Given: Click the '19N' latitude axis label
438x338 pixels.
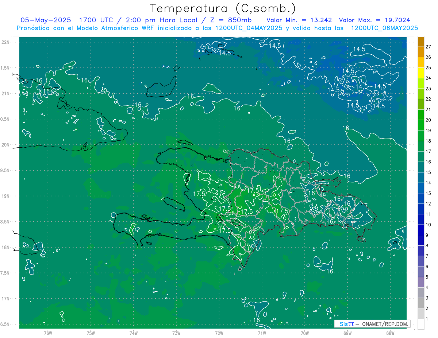Looking at the screenshot, I should pos(6,196).
